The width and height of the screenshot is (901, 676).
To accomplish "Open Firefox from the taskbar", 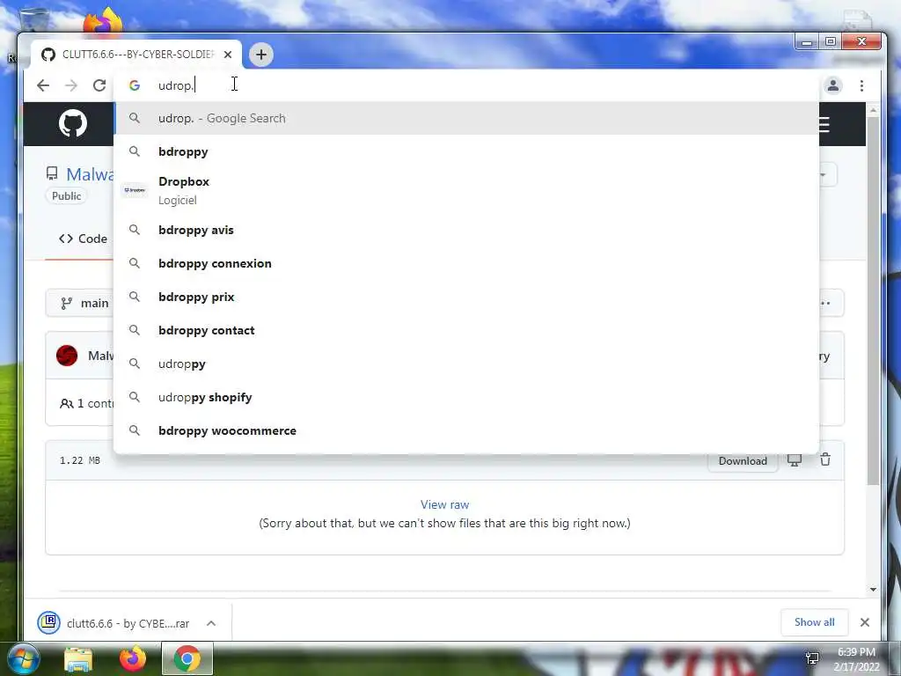I will [x=133, y=658].
